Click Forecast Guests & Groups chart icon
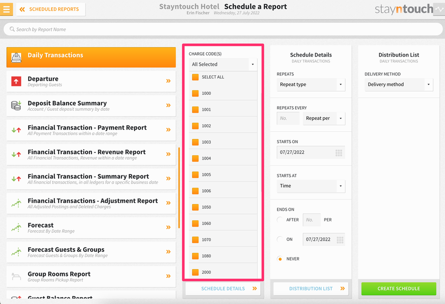Viewport: 445px width, 304px height. [x=16, y=252]
